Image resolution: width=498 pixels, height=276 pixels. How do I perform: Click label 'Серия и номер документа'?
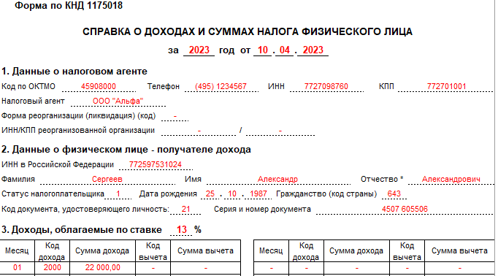point(262,210)
